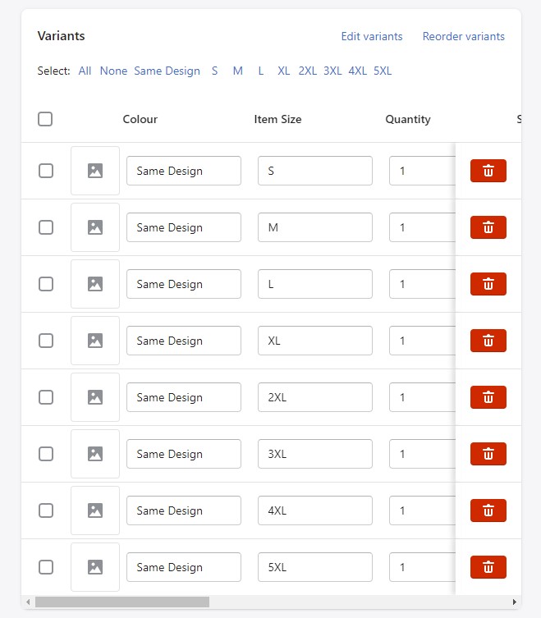Select variants with size XL link
This screenshot has height=618, width=541.
pyautogui.click(x=283, y=71)
